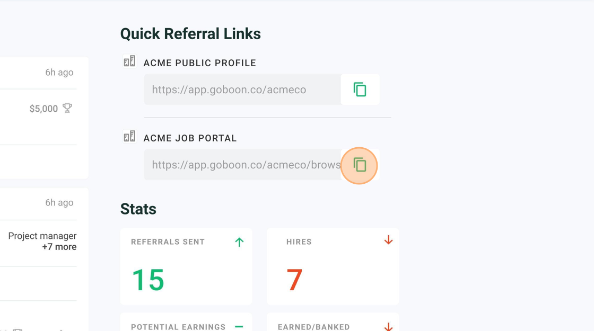Select the Acme public profile URL field
This screenshot has width=594, height=331.
click(242, 90)
